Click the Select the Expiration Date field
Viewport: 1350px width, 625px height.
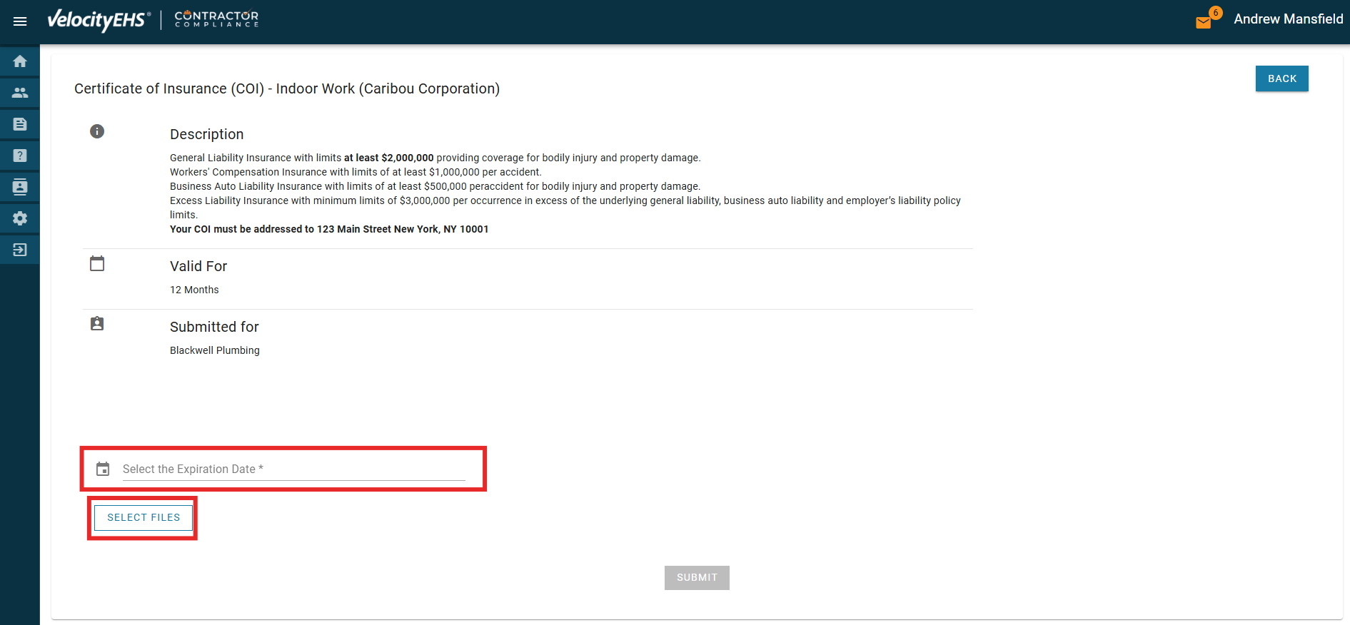click(x=293, y=469)
